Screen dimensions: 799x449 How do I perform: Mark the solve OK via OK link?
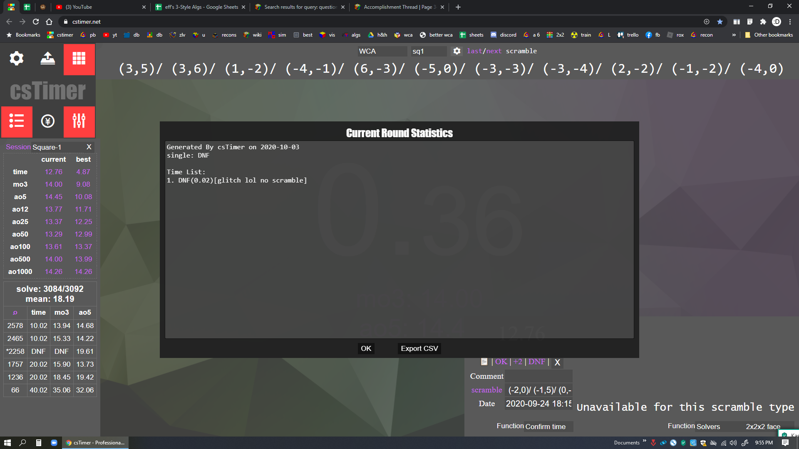coord(501,362)
